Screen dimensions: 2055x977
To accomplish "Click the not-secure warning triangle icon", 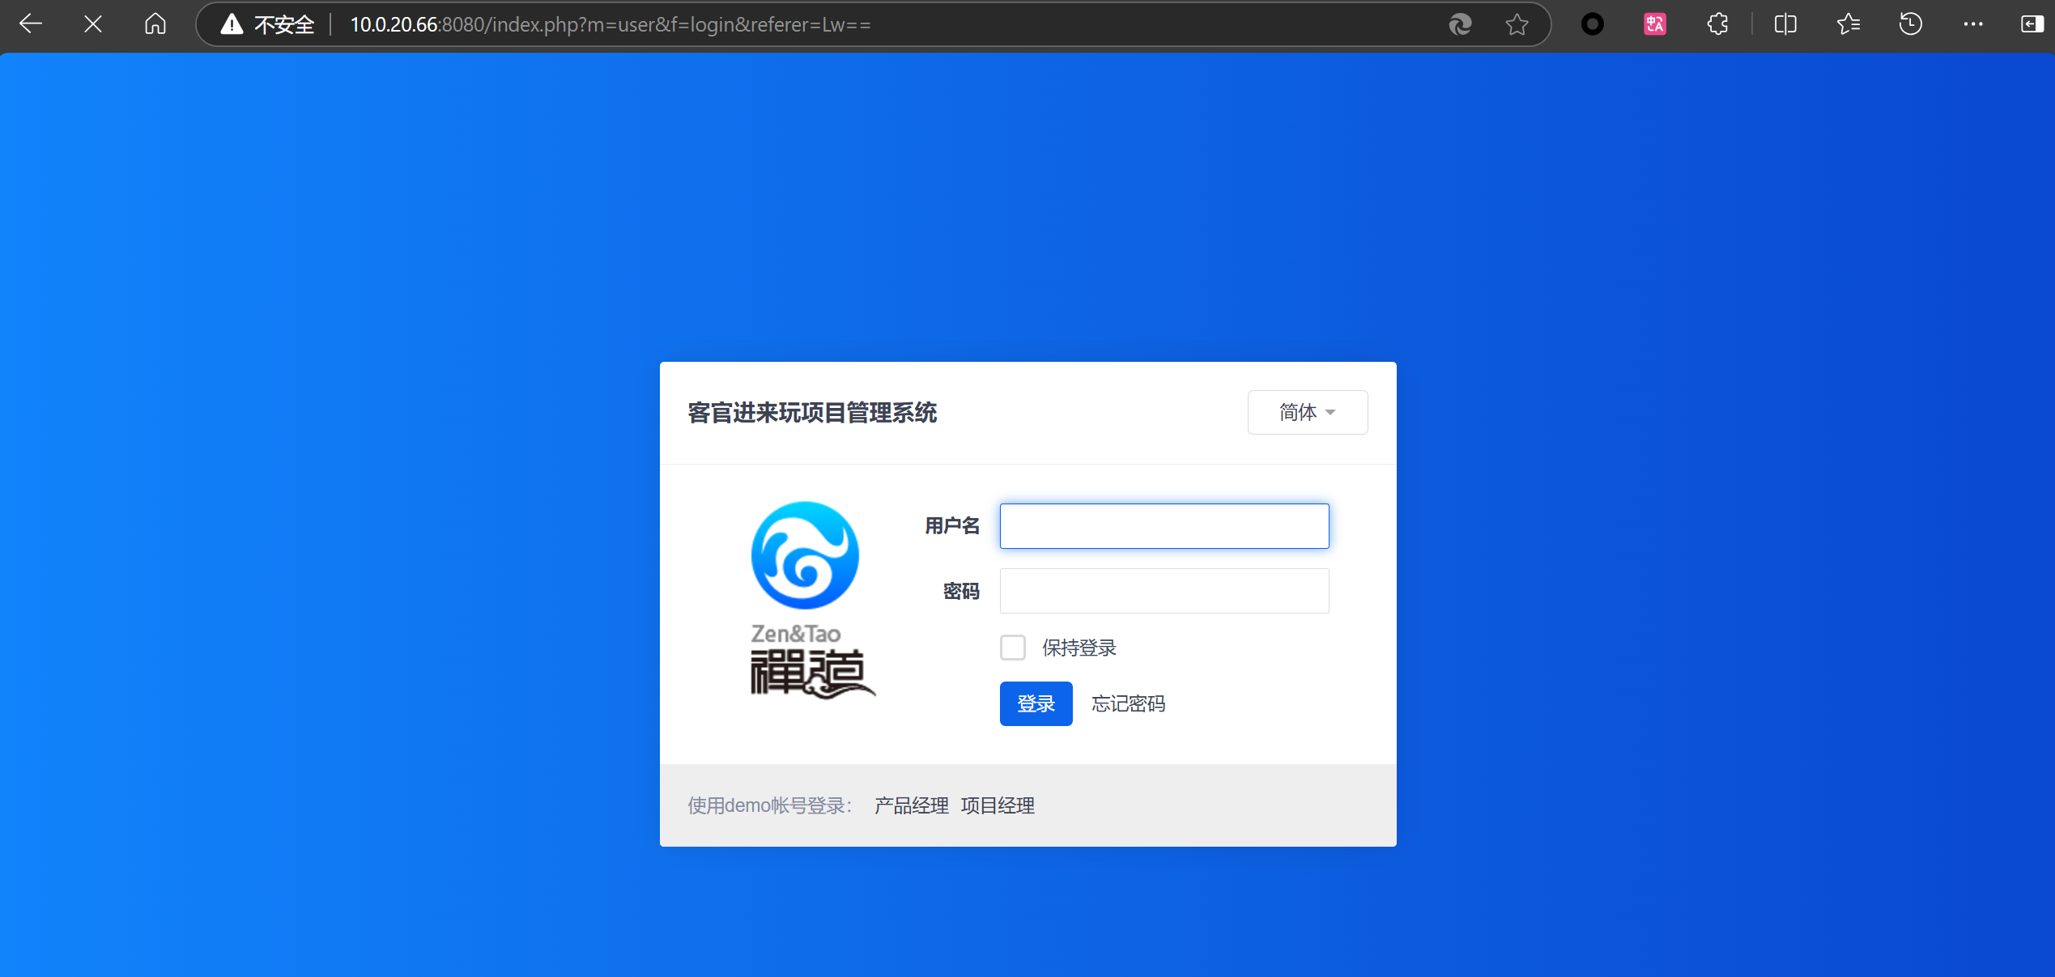I will [232, 24].
